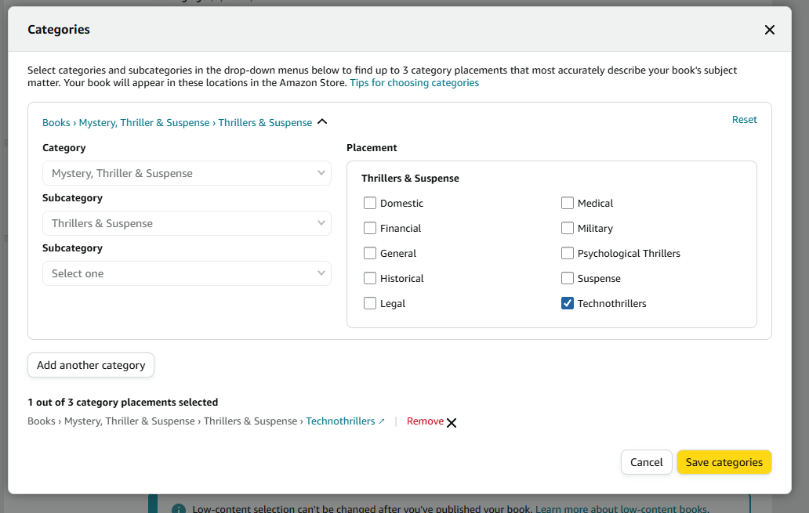Click the yellow Save categories button
Screen dimensions: 809x513
coord(724,462)
